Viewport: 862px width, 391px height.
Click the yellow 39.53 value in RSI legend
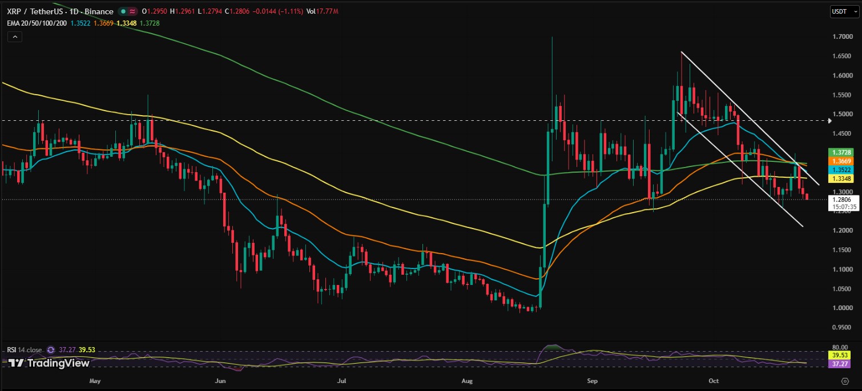pyautogui.click(x=86, y=350)
